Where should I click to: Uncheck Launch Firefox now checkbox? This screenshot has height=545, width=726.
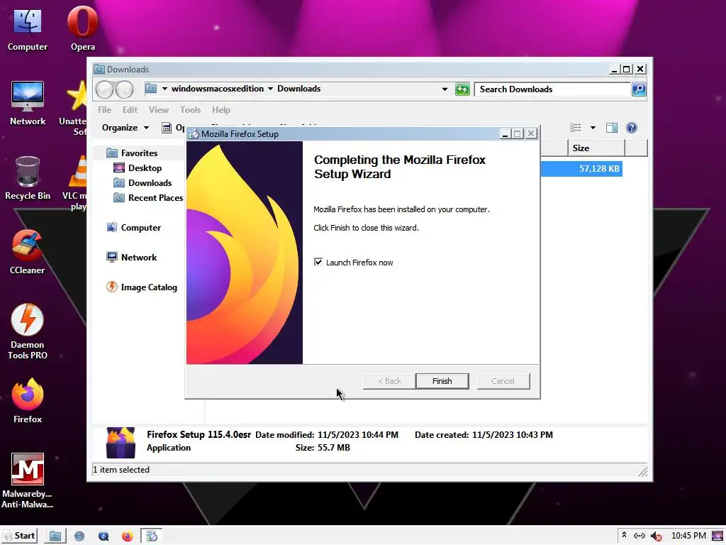(318, 263)
